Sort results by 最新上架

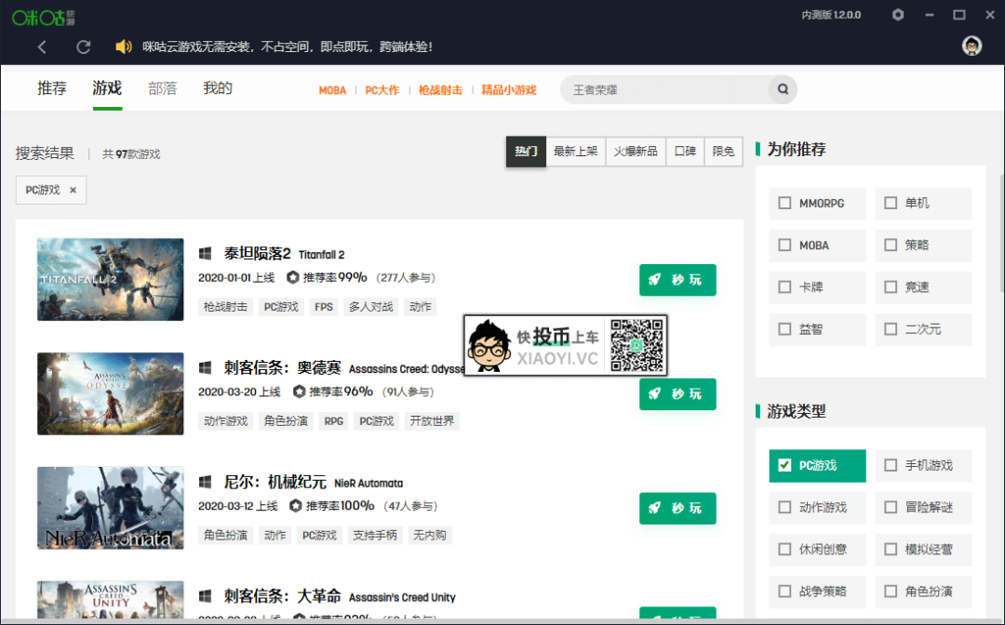click(576, 152)
